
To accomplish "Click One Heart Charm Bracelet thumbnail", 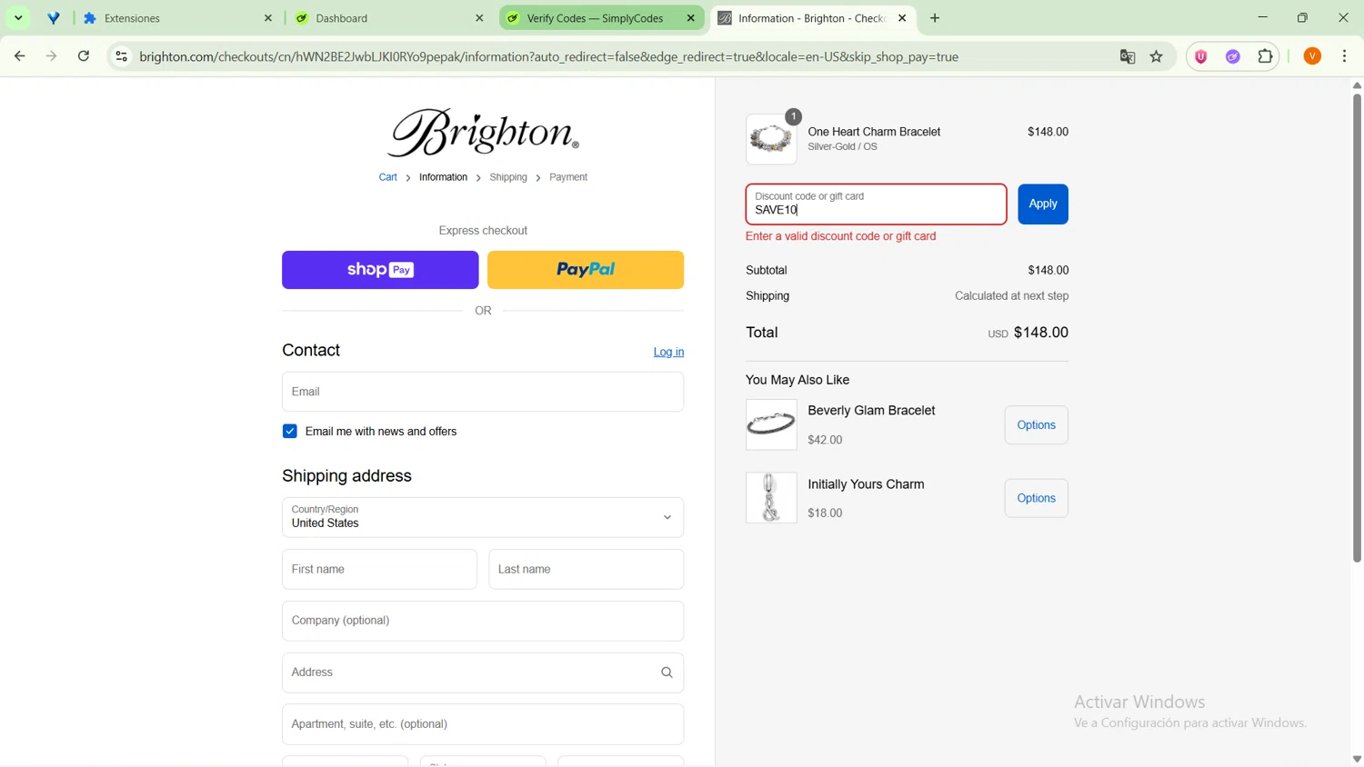I will [x=771, y=139].
